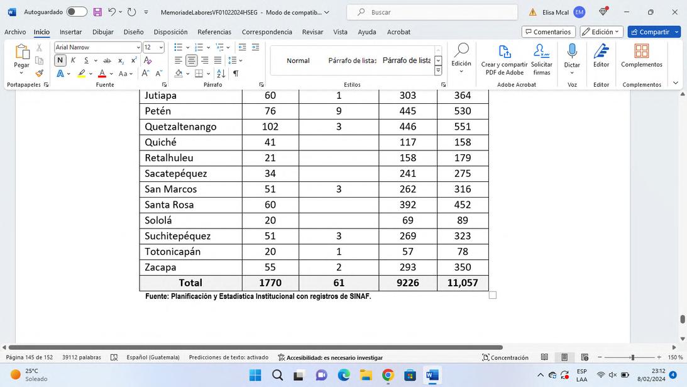Screen dimensions: 687x387
Task: Create and share Adobe PDF
Action: (x=504, y=60)
